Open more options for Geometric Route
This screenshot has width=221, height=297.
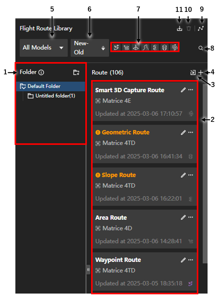pyautogui.click(x=191, y=132)
